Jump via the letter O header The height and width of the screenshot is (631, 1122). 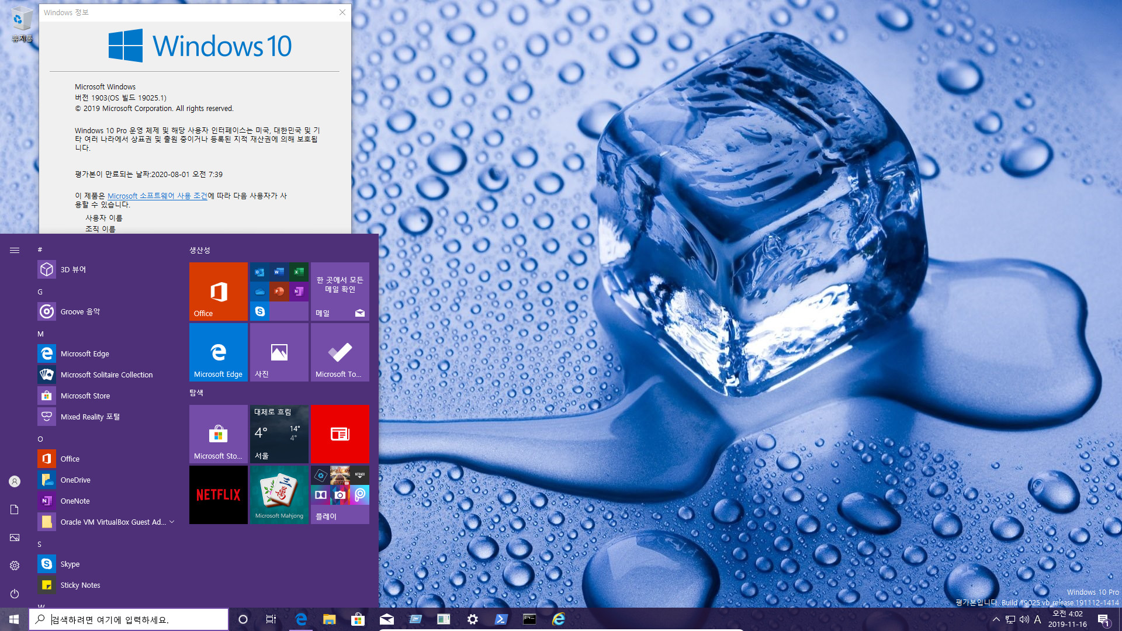[40, 439]
